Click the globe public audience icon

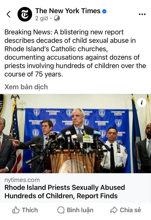(x=57, y=18)
